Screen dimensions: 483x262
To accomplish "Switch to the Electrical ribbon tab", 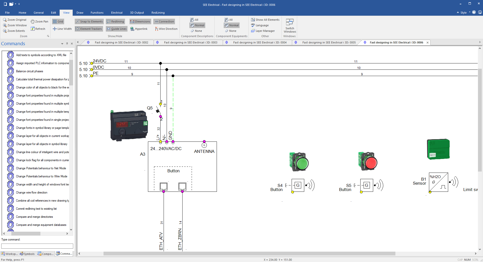I will pyautogui.click(x=117, y=12).
